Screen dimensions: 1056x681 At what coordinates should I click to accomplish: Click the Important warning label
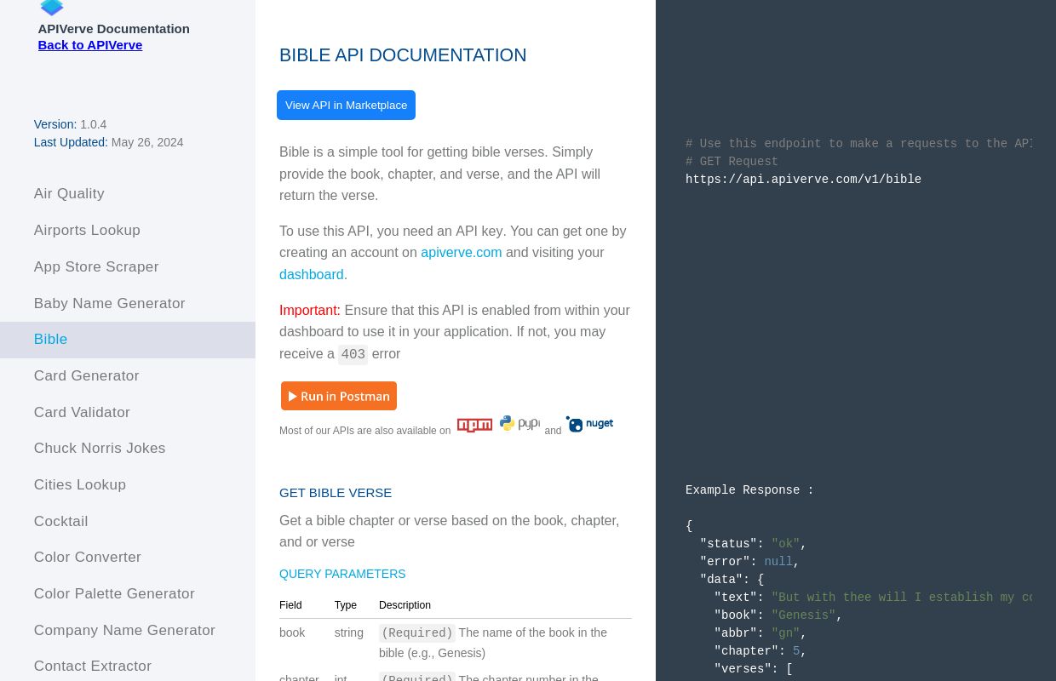tap(310, 311)
